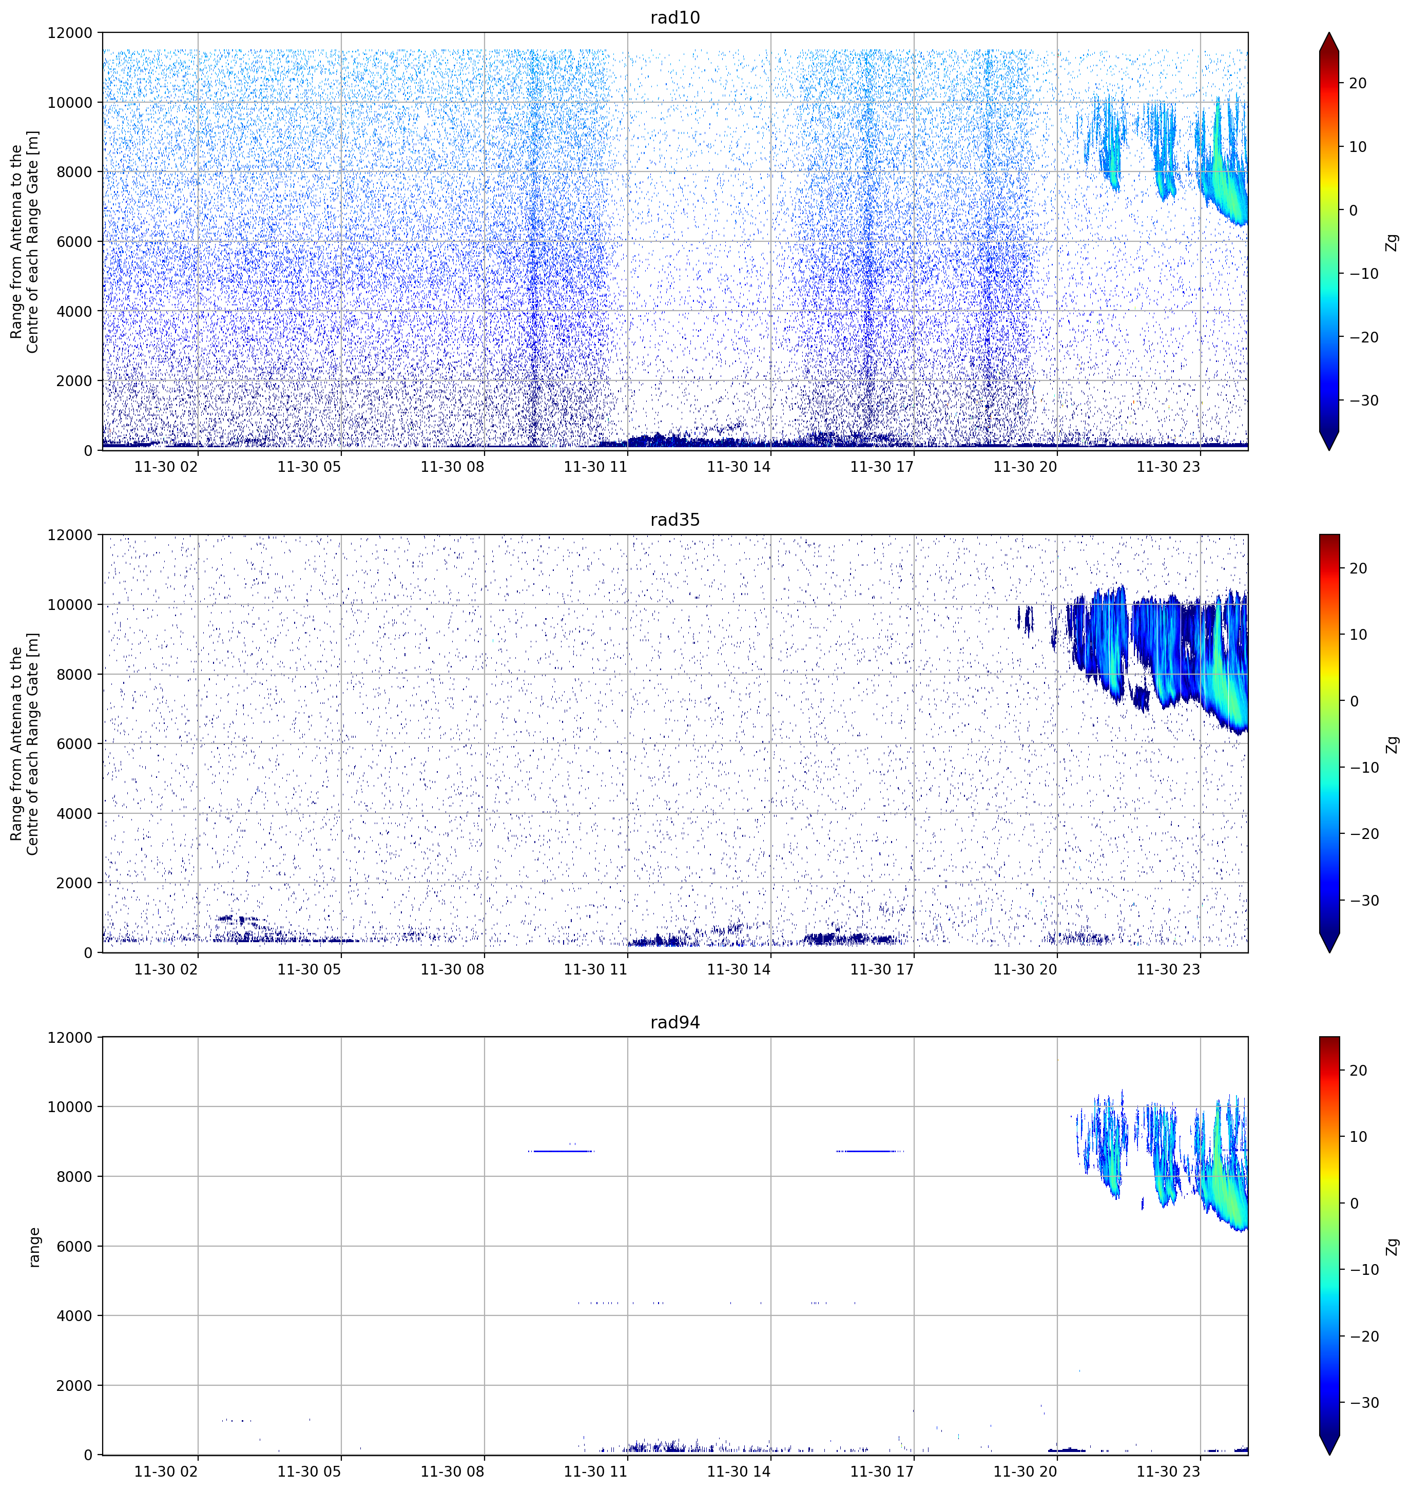
Task: Click the '11-30 14' tick under rad94
Action: [x=739, y=1471]
